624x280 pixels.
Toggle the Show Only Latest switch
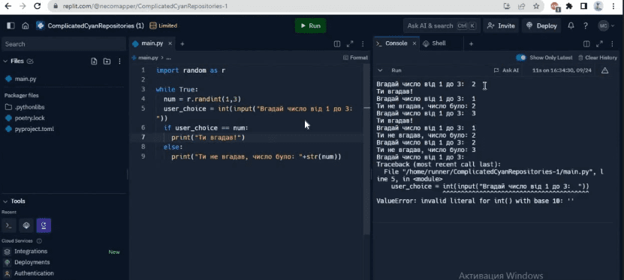tap(521, 58)
